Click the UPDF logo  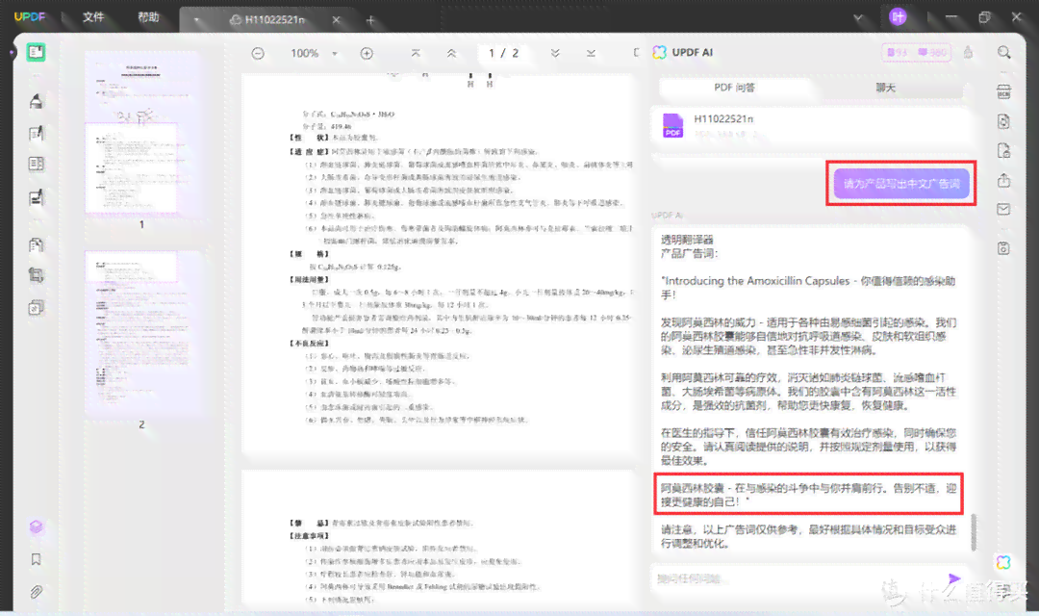30,17
